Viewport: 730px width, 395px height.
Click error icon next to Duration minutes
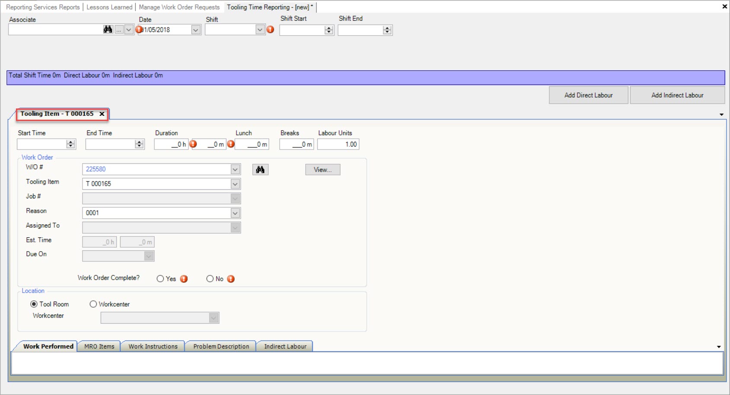(231, 144)
